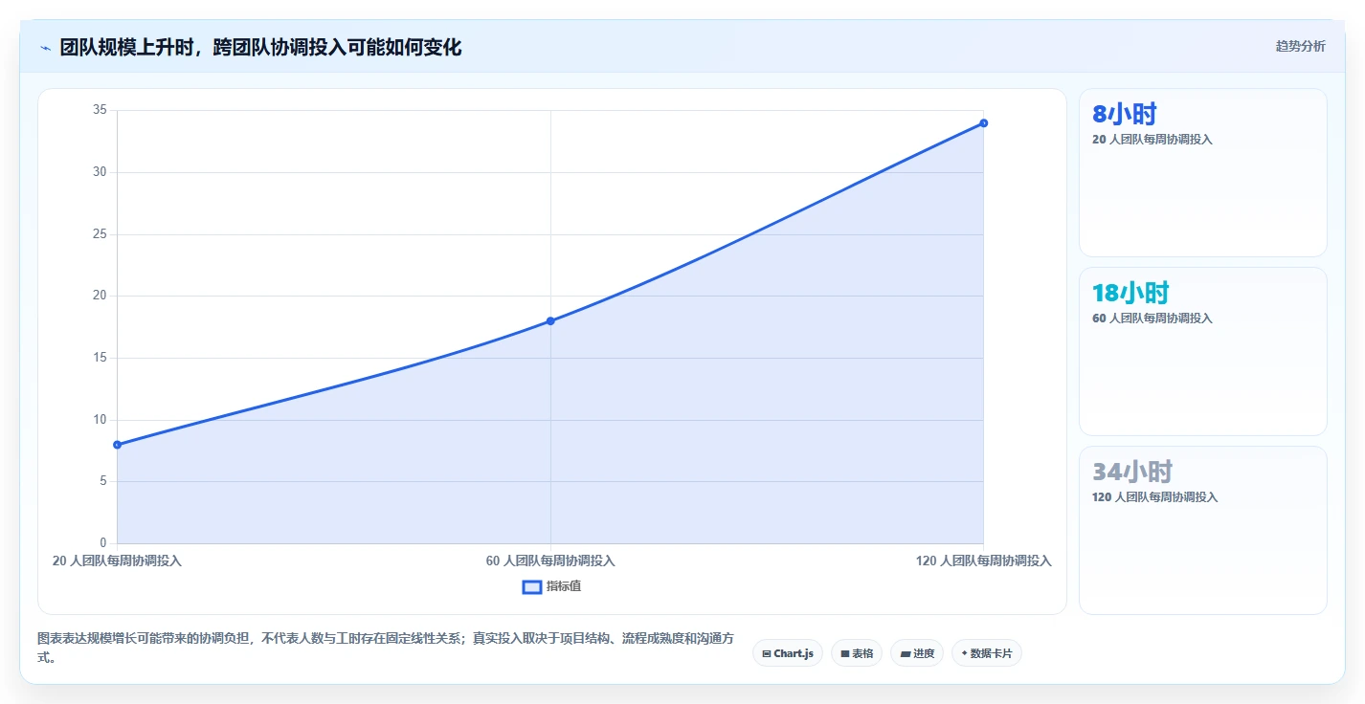Click the trend icon beside the title

coord(45,48)
